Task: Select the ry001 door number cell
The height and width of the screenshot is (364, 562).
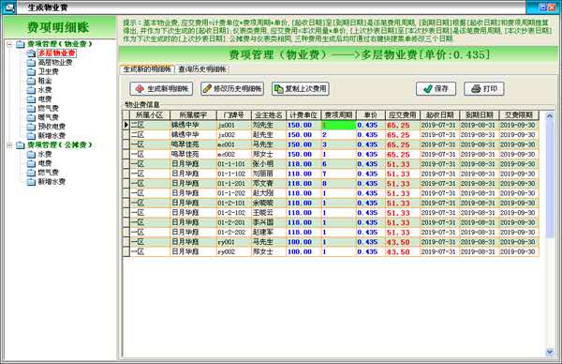Action: [233, 242]
